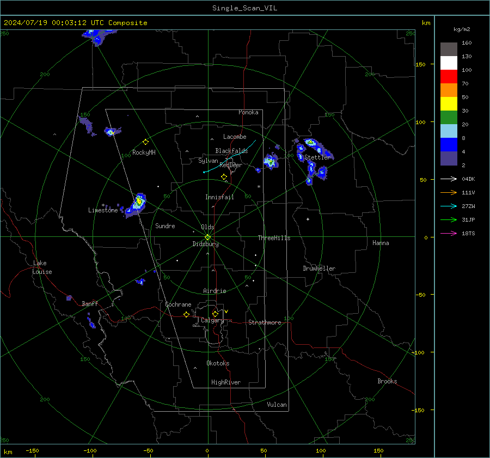Screen dimensions: 490x458
Task: Click the yellow diamond marker near Cochrane
Action: tap(186, 314)
